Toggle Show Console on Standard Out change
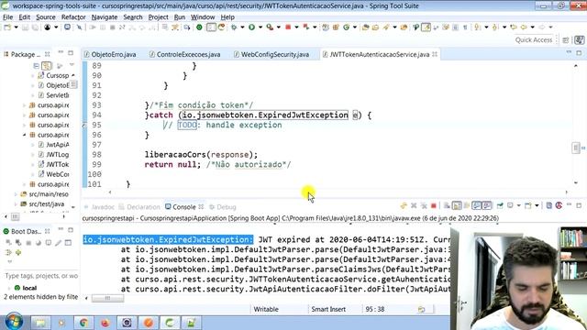The height and width of the screenshot is (330, 587). [x=477, y=205]
